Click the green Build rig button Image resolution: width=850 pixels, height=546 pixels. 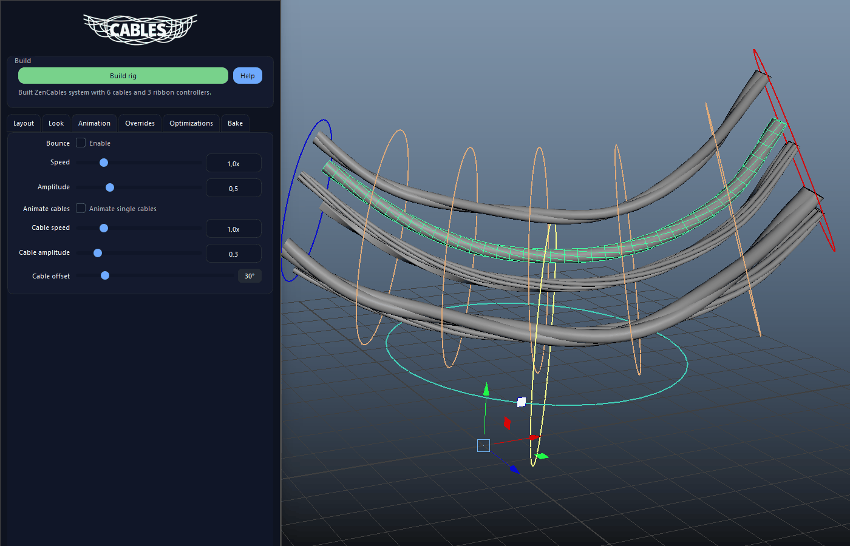coord(123,76)
